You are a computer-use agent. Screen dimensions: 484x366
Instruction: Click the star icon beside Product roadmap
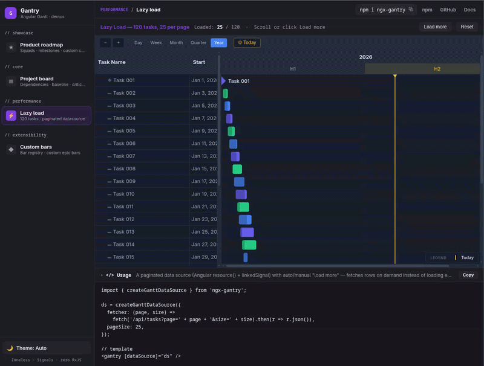pos(11,48)
